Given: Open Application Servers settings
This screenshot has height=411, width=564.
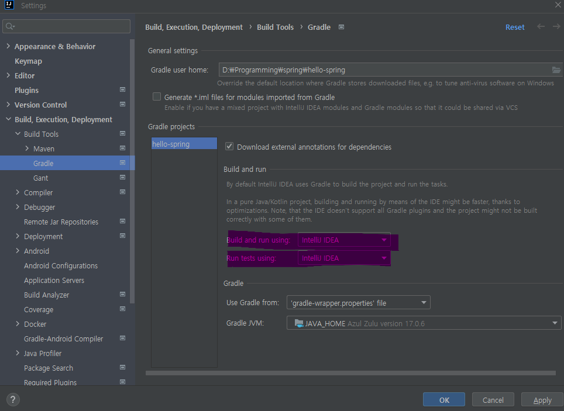Looking at the screenshot, I should pos(54,281).
